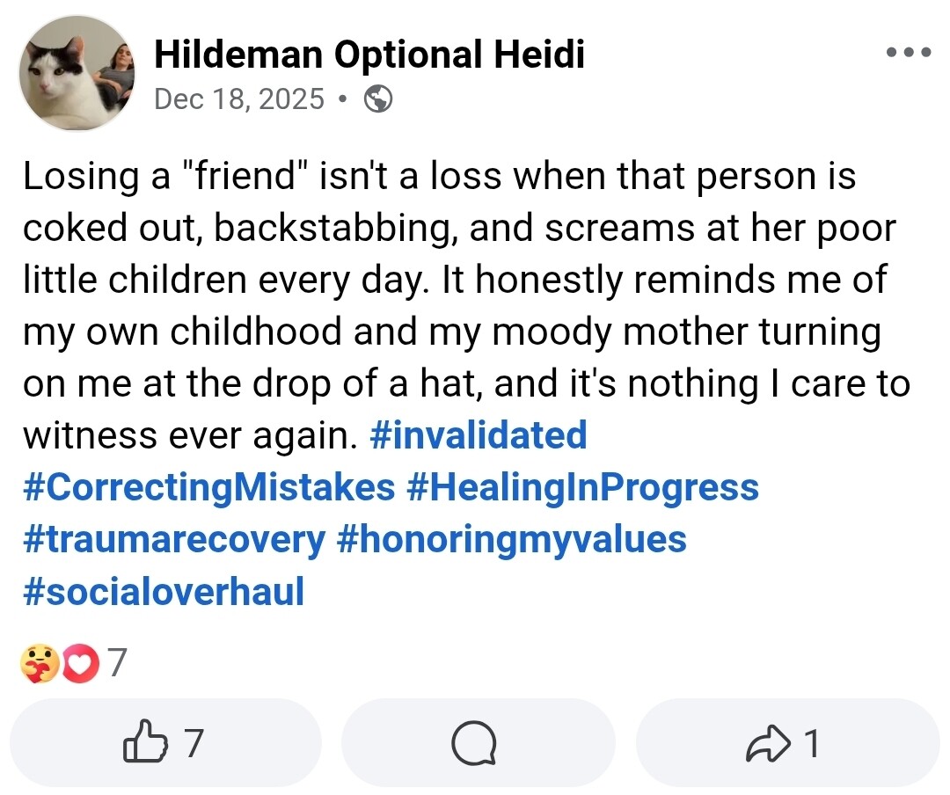Click the cat profile picture

[77, 74]
